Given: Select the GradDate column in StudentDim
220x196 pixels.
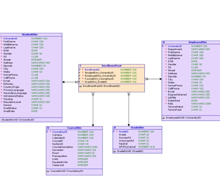Looking at the screenshot, I should pyautogui.click(x=9, y=111).
